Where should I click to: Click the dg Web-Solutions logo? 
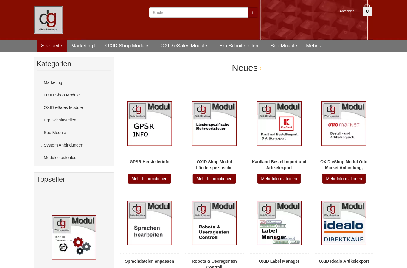48,20
